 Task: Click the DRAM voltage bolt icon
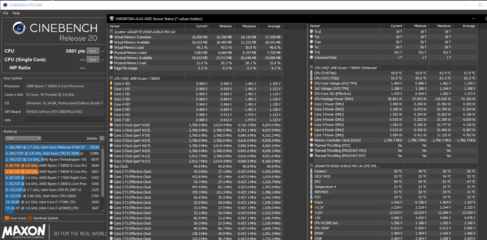pos(311,233)
